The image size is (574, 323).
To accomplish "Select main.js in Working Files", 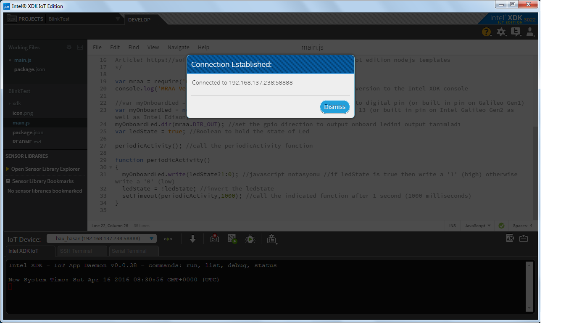I will (23, 60).
